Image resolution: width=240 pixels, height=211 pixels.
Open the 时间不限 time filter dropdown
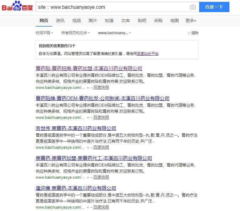point(44,33)
